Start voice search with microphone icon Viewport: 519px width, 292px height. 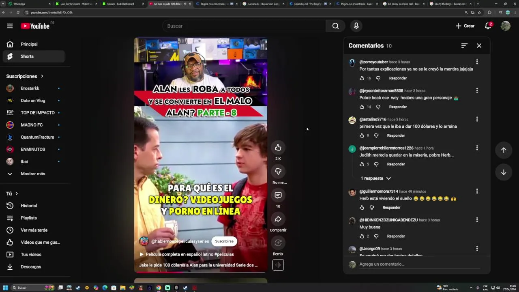pyautogui.click(x=356, y=26)
